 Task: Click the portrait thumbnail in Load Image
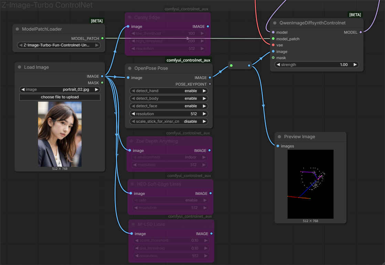pos(60,134)
